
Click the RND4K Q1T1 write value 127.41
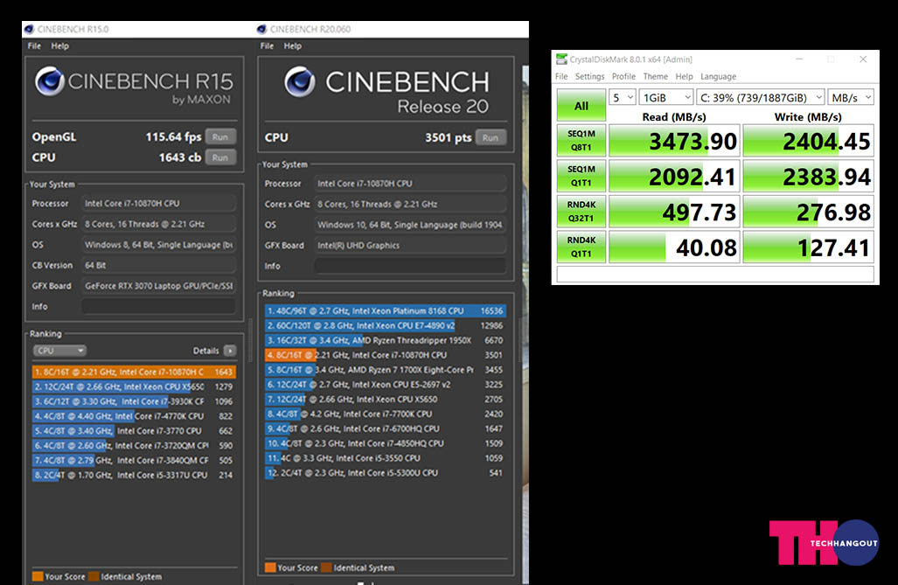809,247
